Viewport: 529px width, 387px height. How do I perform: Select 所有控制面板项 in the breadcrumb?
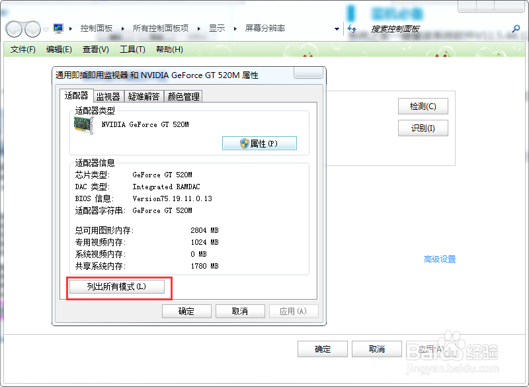pos(161,28)
